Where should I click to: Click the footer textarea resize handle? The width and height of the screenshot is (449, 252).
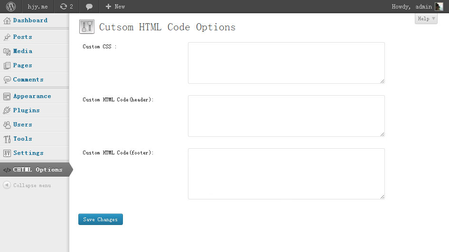click(x=382, y=197)
